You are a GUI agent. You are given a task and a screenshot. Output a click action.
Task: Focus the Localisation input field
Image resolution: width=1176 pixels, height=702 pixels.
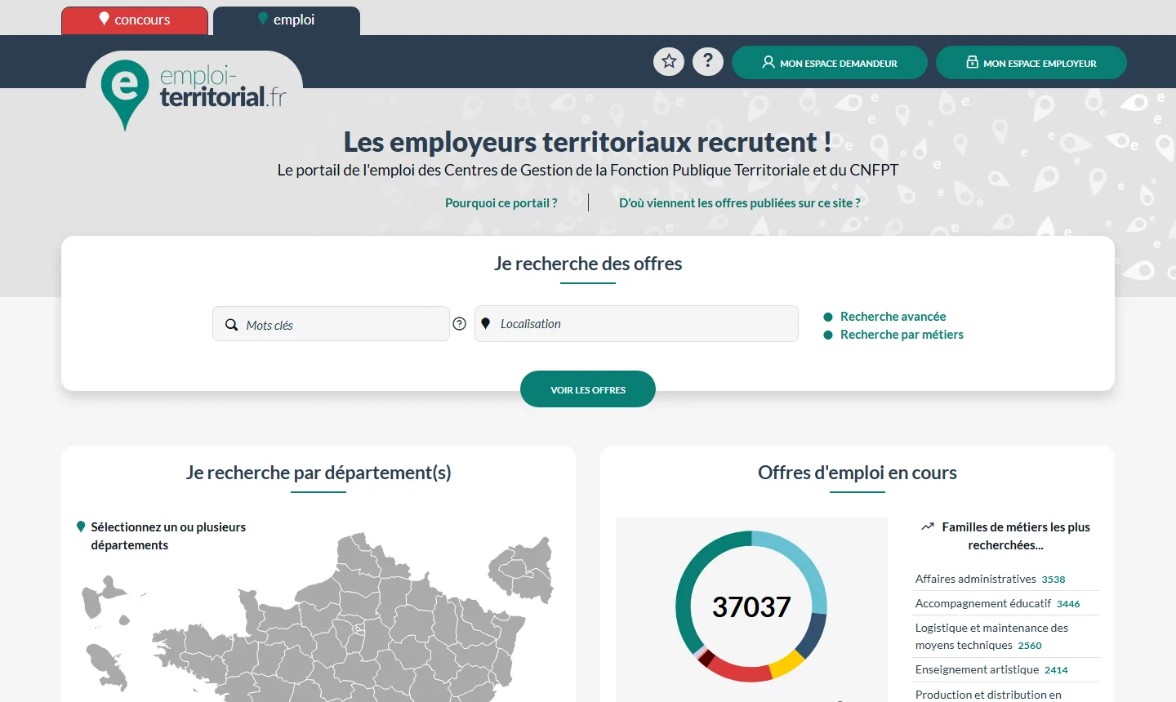click(x=636, y=323)
